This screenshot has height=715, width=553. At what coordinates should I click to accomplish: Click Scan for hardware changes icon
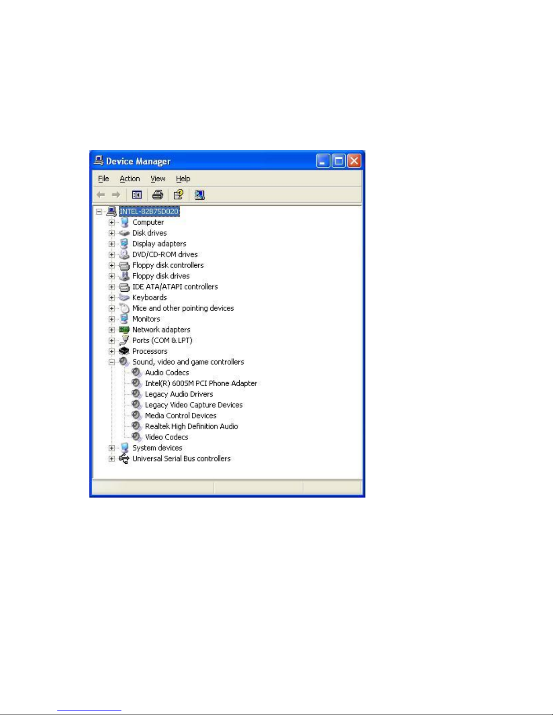pos(200,194)
